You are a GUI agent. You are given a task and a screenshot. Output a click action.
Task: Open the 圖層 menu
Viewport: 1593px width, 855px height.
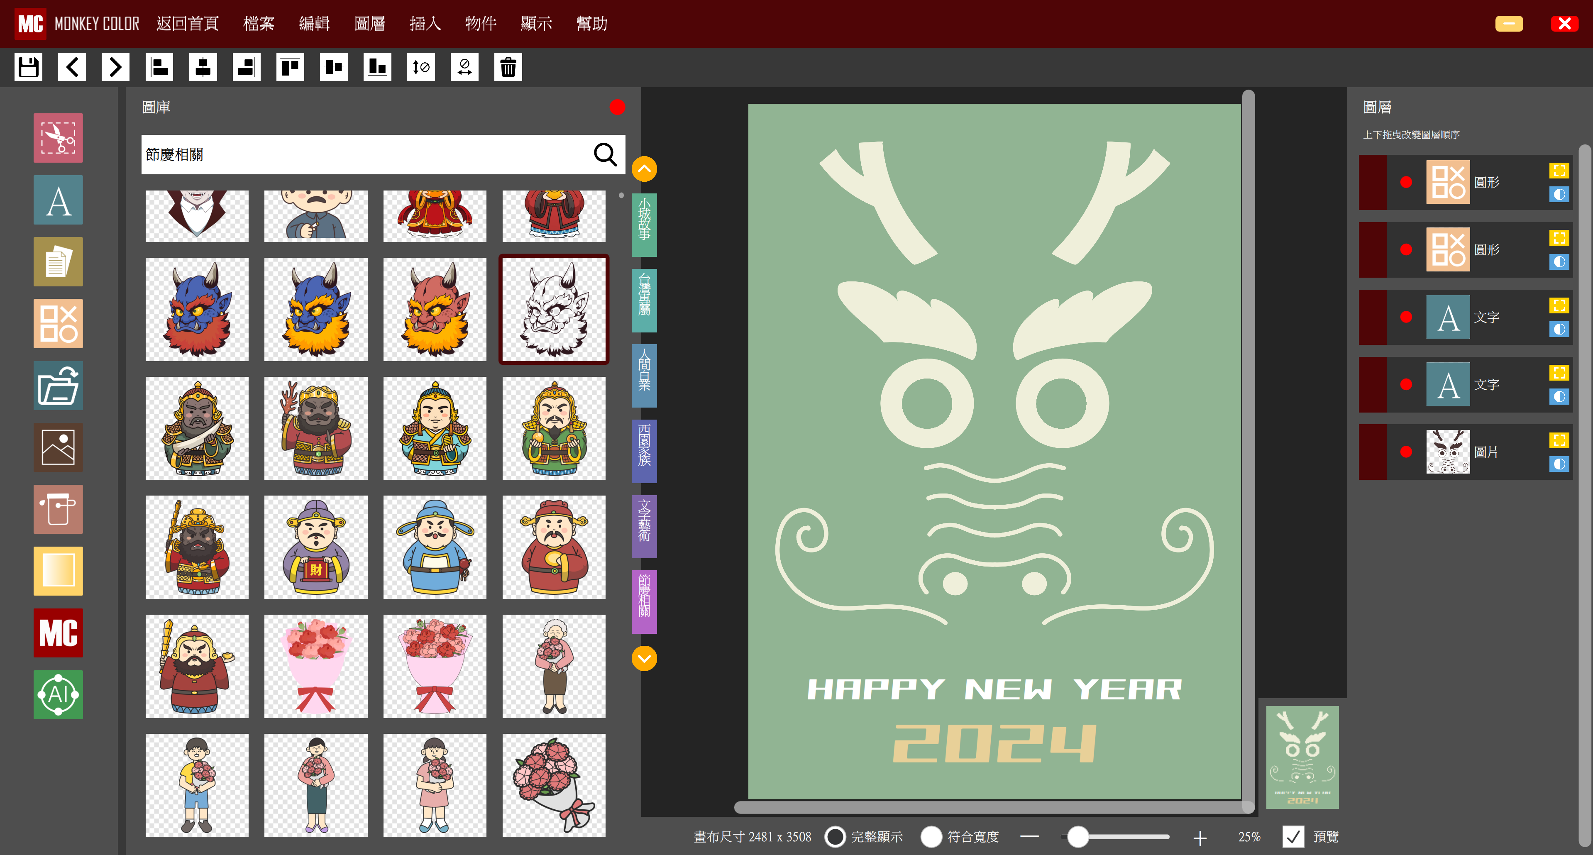[x=370, y=24]
